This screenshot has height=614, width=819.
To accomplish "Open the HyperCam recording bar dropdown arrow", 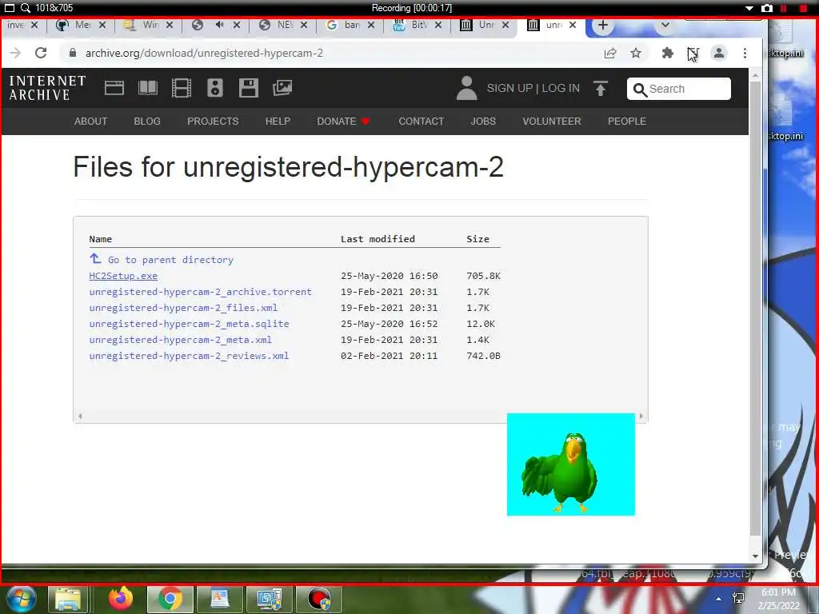I will (x=749, y=8).
